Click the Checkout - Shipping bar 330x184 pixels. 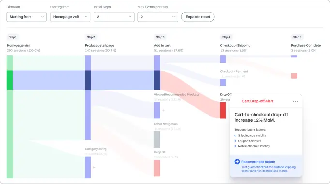[x=223, y=59]
